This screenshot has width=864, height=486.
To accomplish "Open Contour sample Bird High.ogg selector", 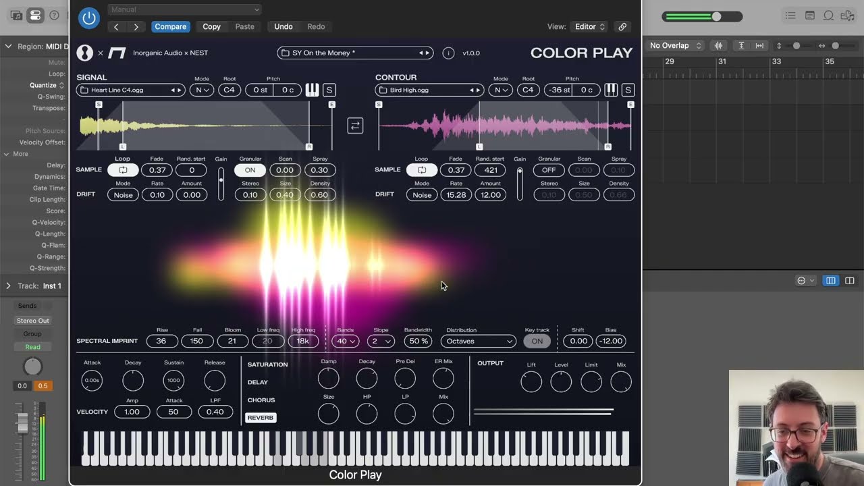I will tap(429, 90).
